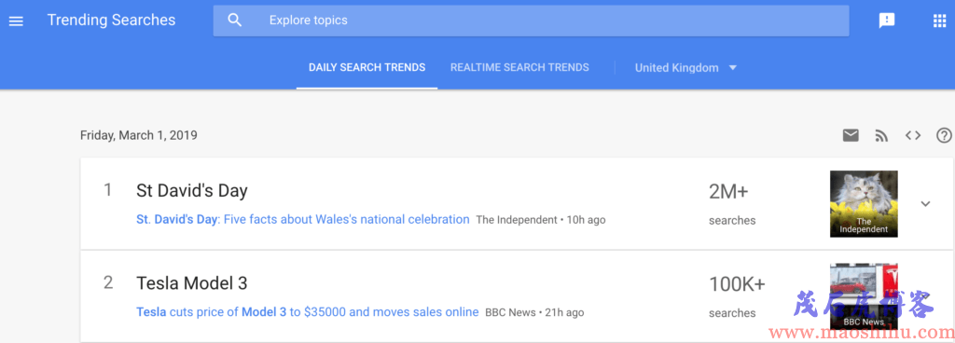Open the Five facts about Wales article link
The image size is (955, 343).
point(303,220)
